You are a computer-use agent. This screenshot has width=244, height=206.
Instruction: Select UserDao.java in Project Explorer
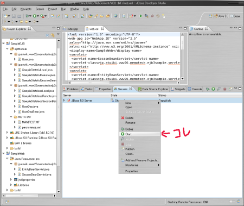point(28,107)
